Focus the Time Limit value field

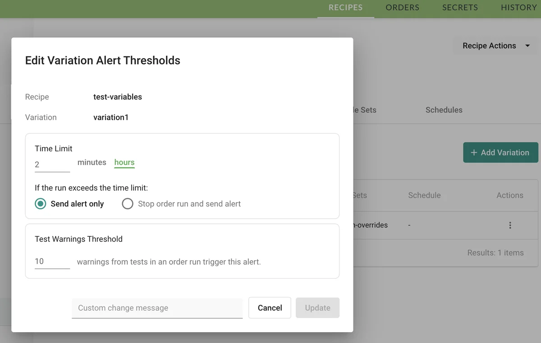pyautogui.click(x=52, y=165)
